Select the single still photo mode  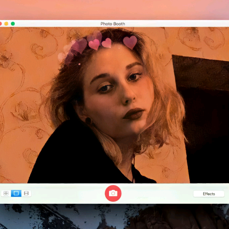(x=16, y=193)
